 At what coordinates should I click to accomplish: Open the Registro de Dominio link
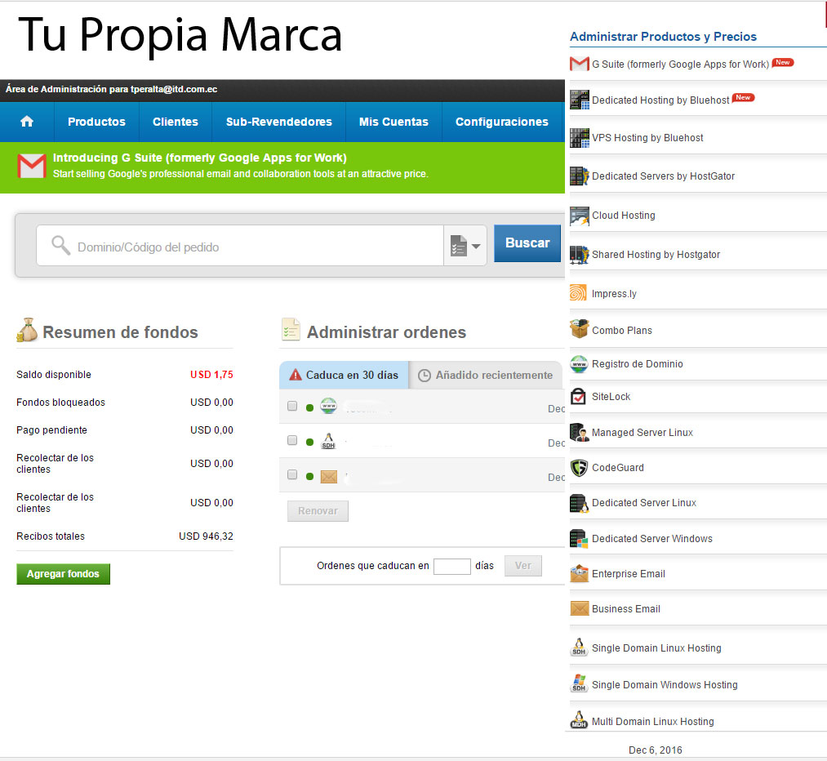click(x=637, y=364)
